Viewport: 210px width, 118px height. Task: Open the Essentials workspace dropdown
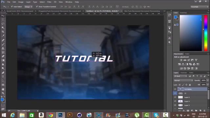coord(199,7)
